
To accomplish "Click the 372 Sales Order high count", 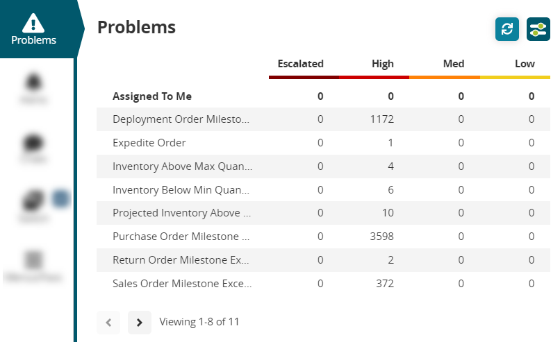I will [383, 284].
